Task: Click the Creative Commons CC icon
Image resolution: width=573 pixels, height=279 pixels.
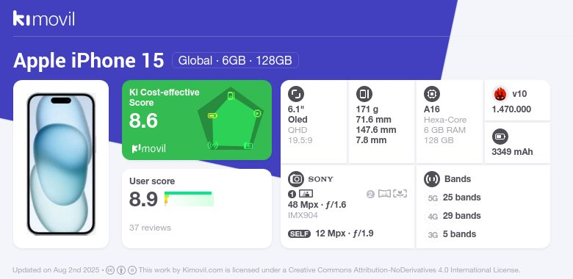Action: (110, 270)
